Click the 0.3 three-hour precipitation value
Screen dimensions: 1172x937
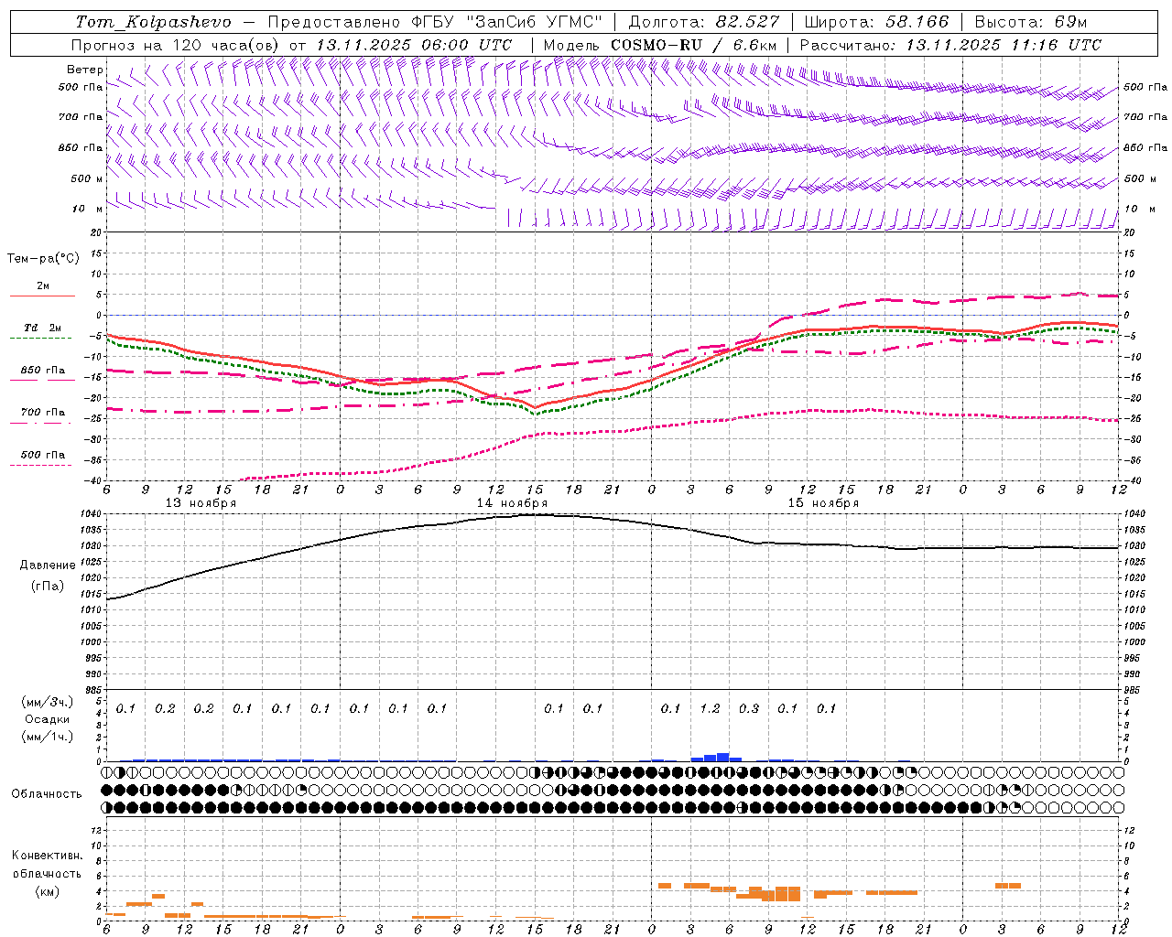point(749,708)
